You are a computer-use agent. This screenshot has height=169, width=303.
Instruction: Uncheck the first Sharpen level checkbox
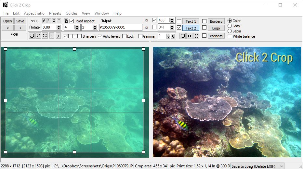click(66, 36)
